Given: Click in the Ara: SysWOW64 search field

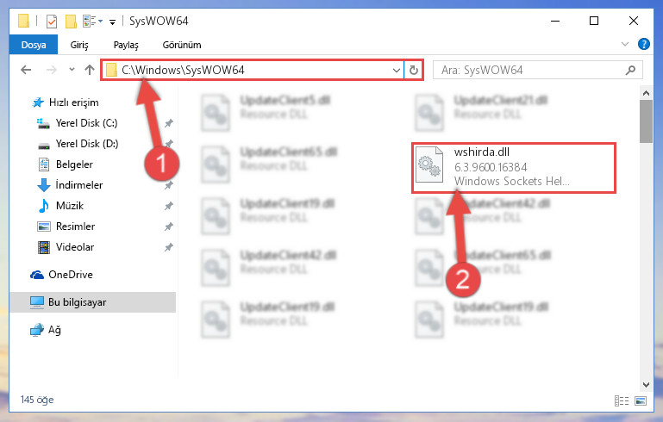Looking at the screenshot, I should coord(529,70).
